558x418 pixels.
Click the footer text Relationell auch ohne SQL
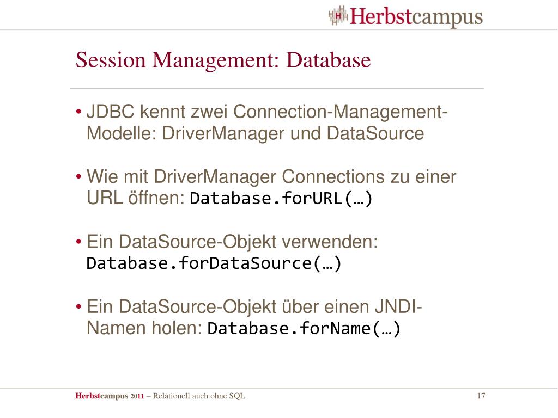[199, 396]
